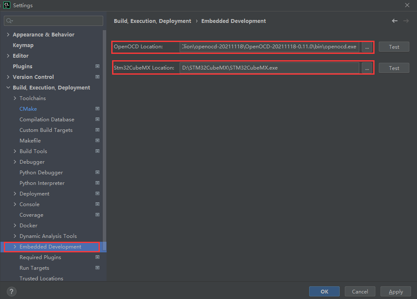Test the OpenOCD location
Screen dimensions: 417x299
tap(394, 47)
